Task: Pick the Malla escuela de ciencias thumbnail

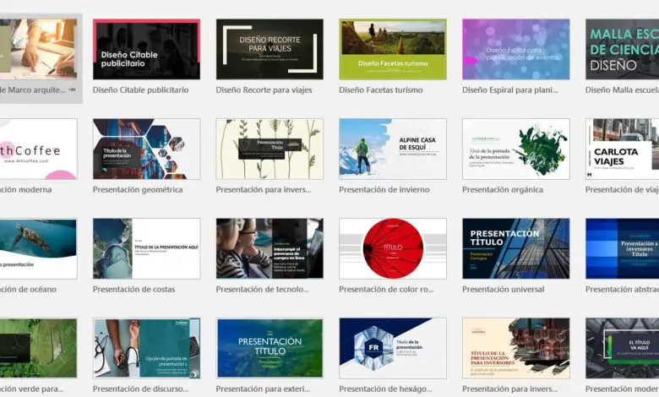Action: 622,49
